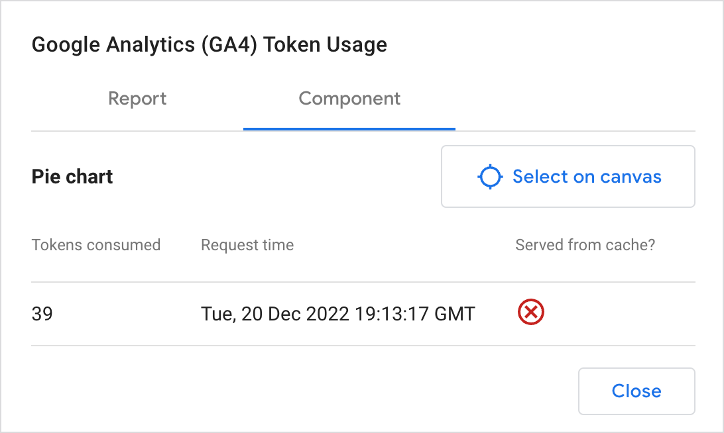The height and width of the screenshot is (433, 724).
Task: Select the Tokens consumed column header
Action: point(95,245)
